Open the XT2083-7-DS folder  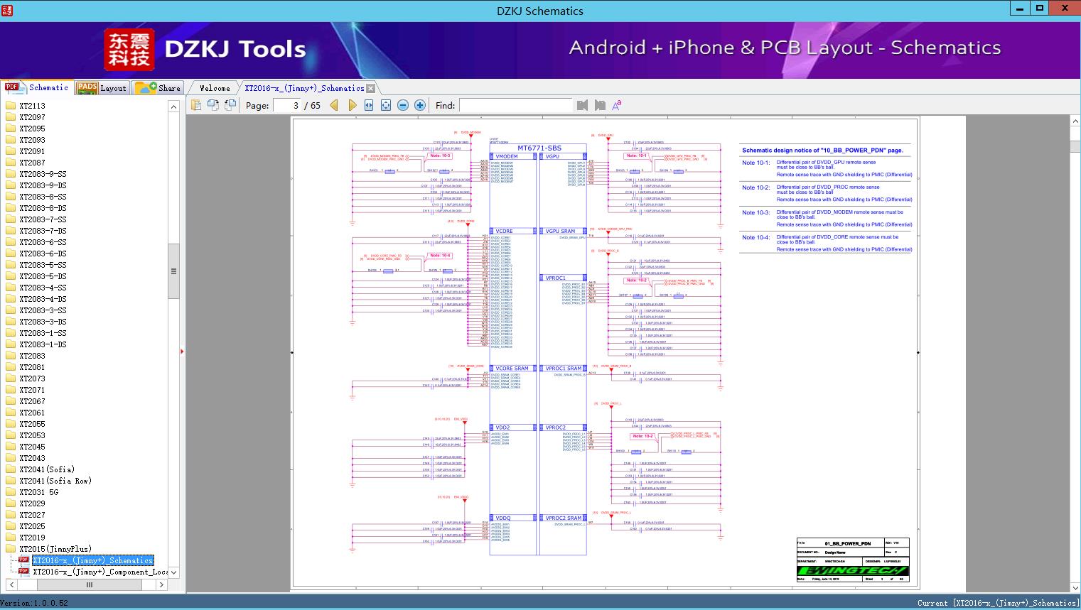point(36,231)
